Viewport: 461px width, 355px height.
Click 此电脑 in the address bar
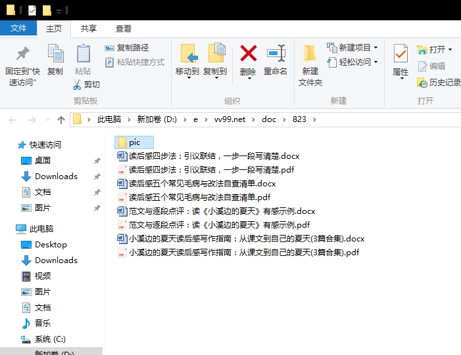pos(109,119)
